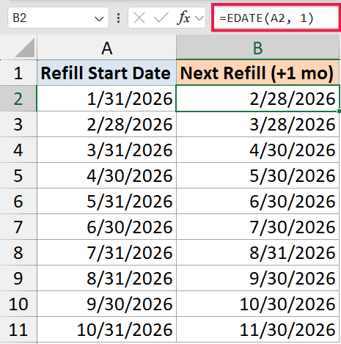The image size is (341, 344).
Task: Select cell A10 with 9/30/2026
Action: click(106, 304)
